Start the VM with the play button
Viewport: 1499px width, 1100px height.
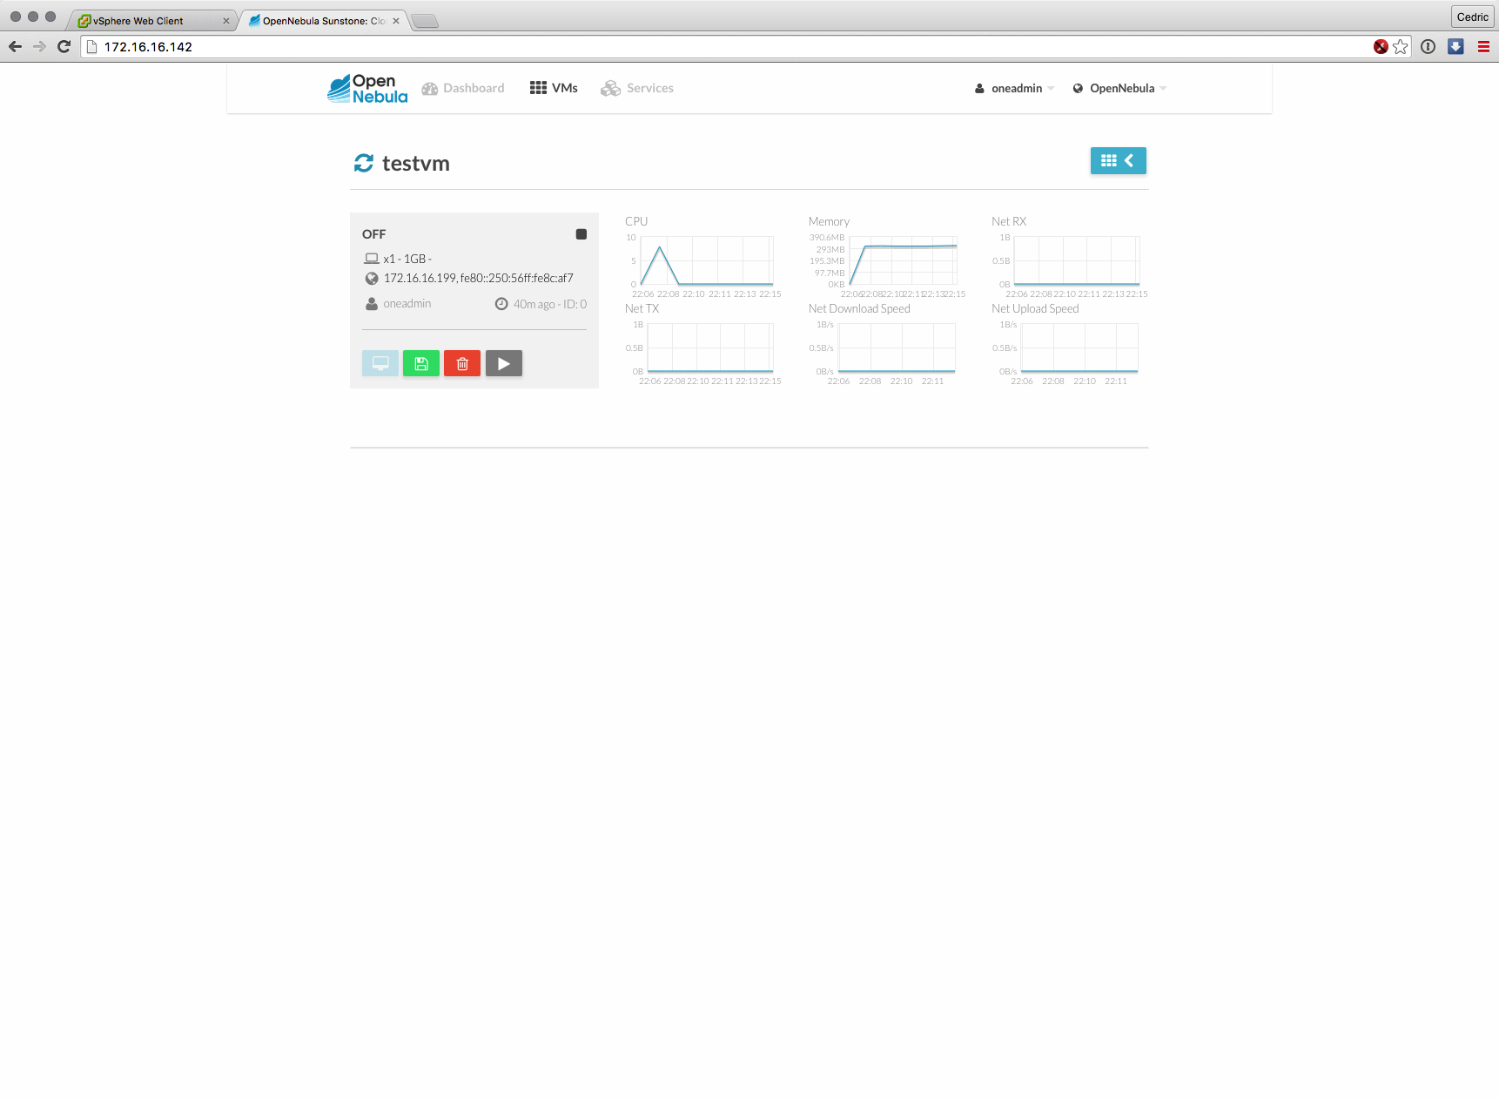[x=503, y=363]
